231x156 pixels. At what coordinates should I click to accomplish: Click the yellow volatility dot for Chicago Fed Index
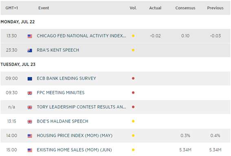tap(133, 36)
